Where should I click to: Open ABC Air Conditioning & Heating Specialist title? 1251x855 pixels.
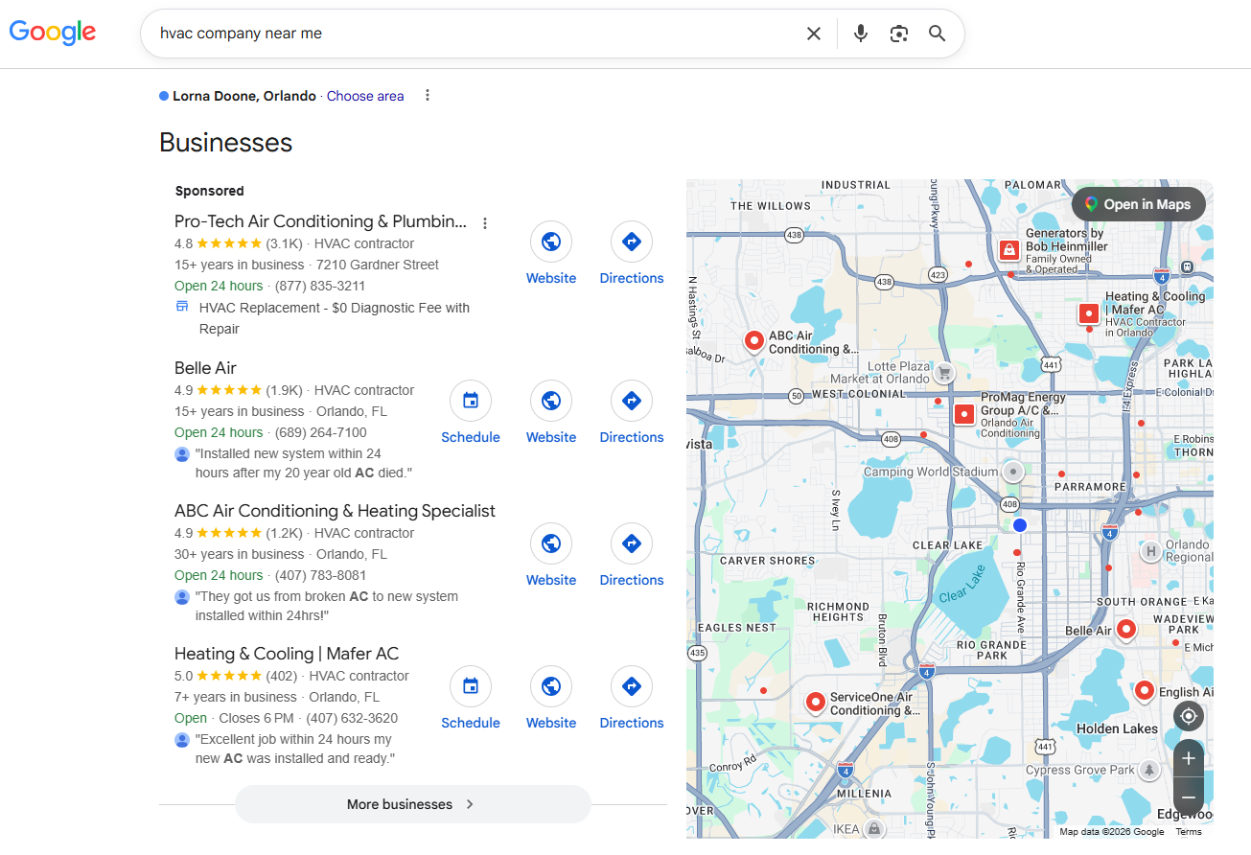point(335,511)
